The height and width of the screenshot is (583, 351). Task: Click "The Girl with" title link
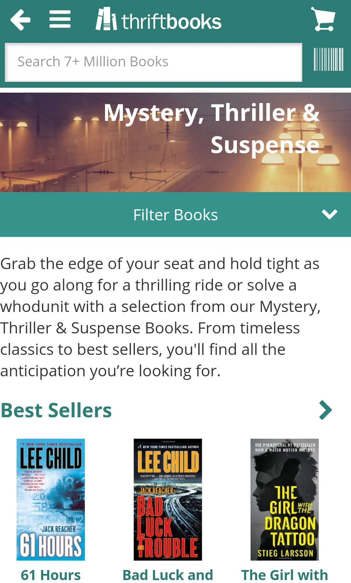[x=284, y=575]
